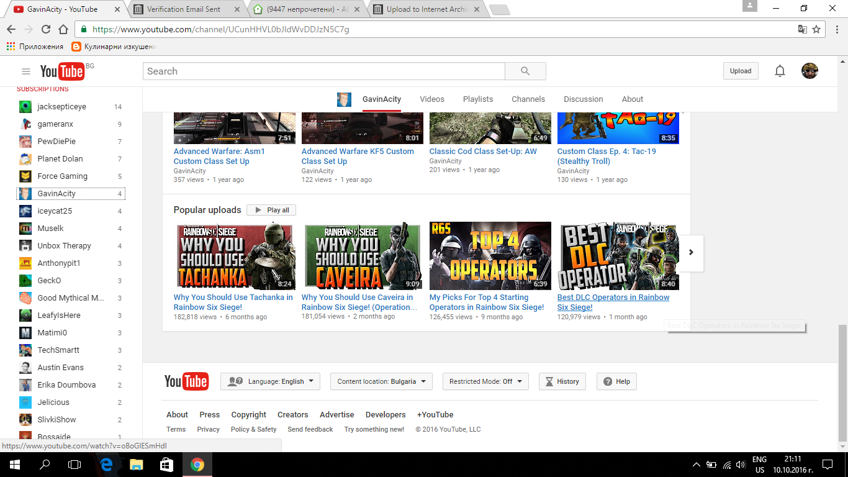Open the Caveira video thumbnail
The image size is (848, 477).
[363, 256]
